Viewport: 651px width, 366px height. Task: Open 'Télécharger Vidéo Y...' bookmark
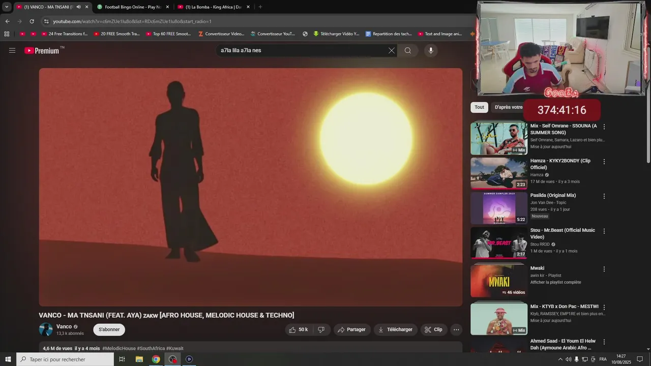click(336, 34)
